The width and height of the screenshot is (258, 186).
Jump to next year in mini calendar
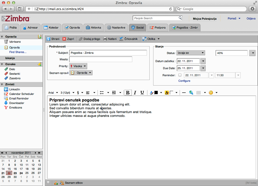[39, 153]
